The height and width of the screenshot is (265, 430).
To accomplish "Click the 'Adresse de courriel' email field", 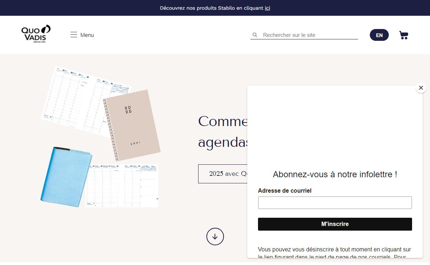I will coord(335,203).
